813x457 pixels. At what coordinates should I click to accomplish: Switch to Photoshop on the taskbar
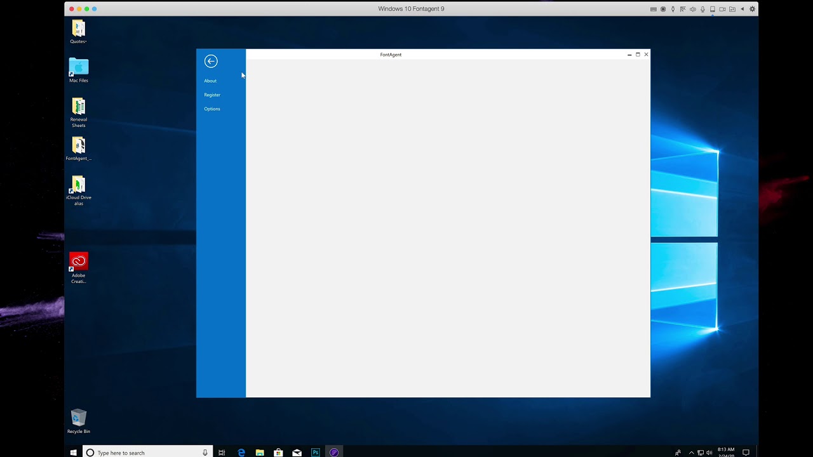pyautogui.click(x=316, y=453)
